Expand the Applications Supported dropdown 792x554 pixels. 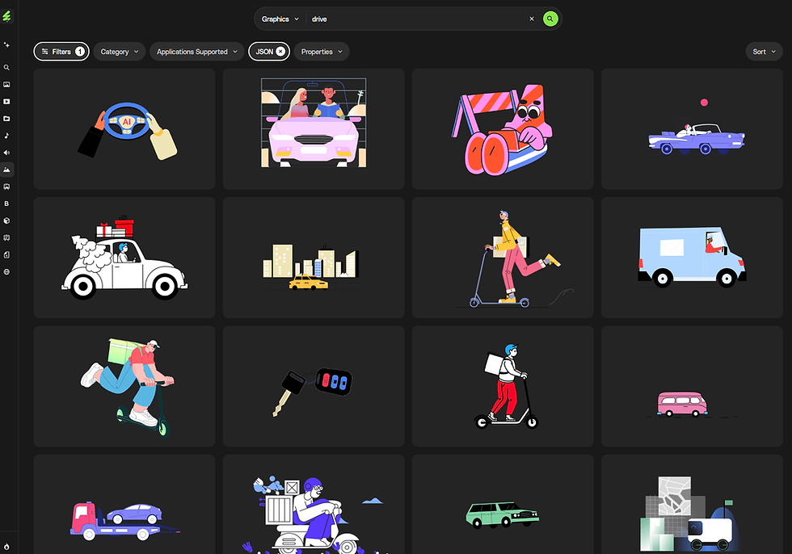pos(196,51)
